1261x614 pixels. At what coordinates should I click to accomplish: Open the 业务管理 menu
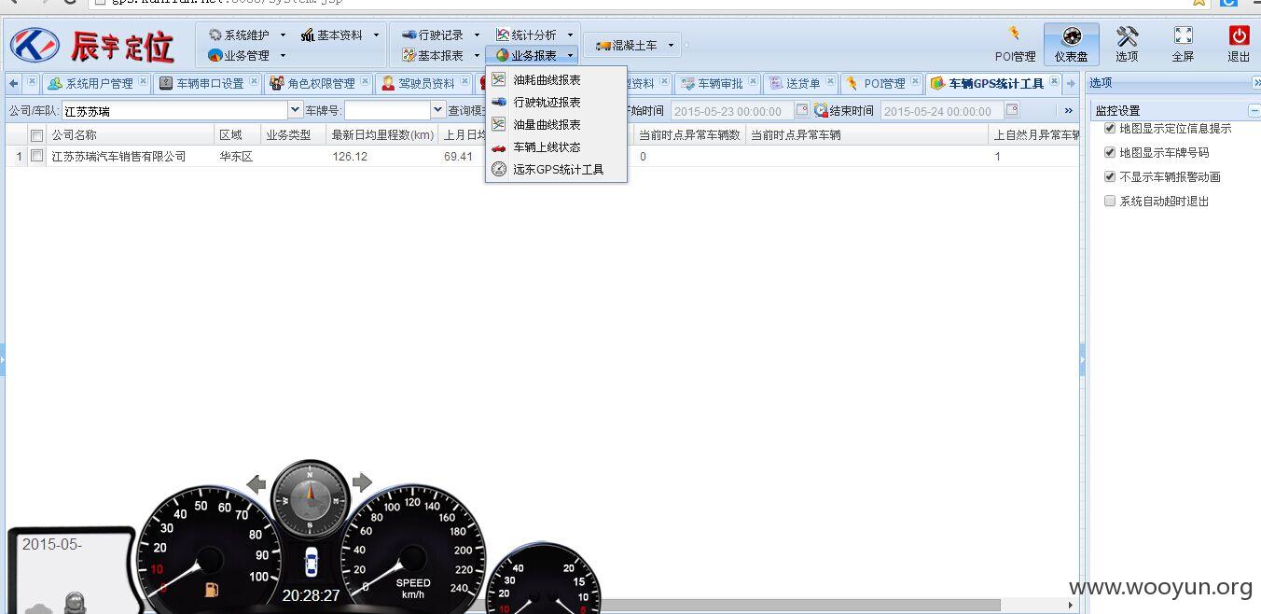(x=246, y=55)
